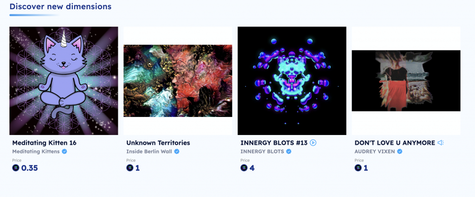The height and width of the screenshot is (197, 475).
Task: Click the DON'T LOVE U ANYMORE title
Action: (x=395, y=142)
